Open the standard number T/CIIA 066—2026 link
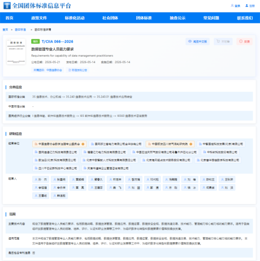The width and height of the screenshot is (260, 261). [57, 42]
